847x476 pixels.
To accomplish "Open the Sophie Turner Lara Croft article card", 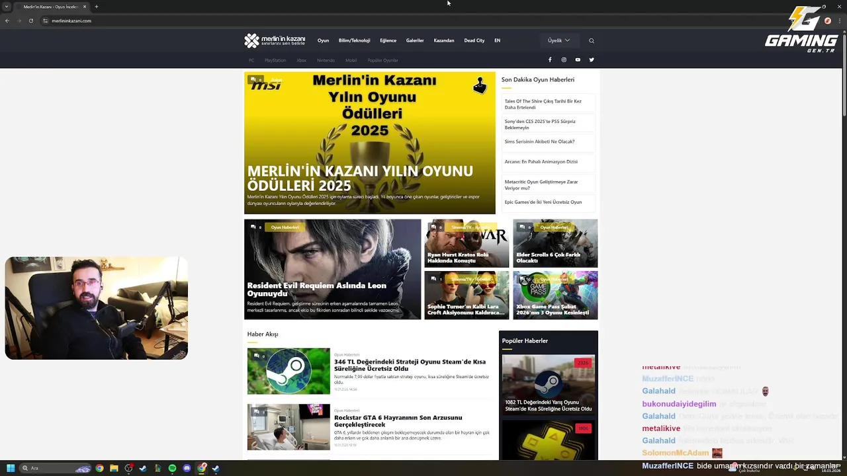I will (x=467, y=295).
